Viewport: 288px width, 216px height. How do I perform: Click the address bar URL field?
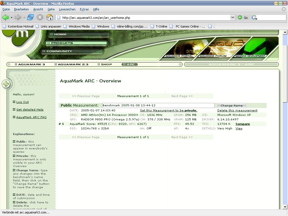click(145, 18)
